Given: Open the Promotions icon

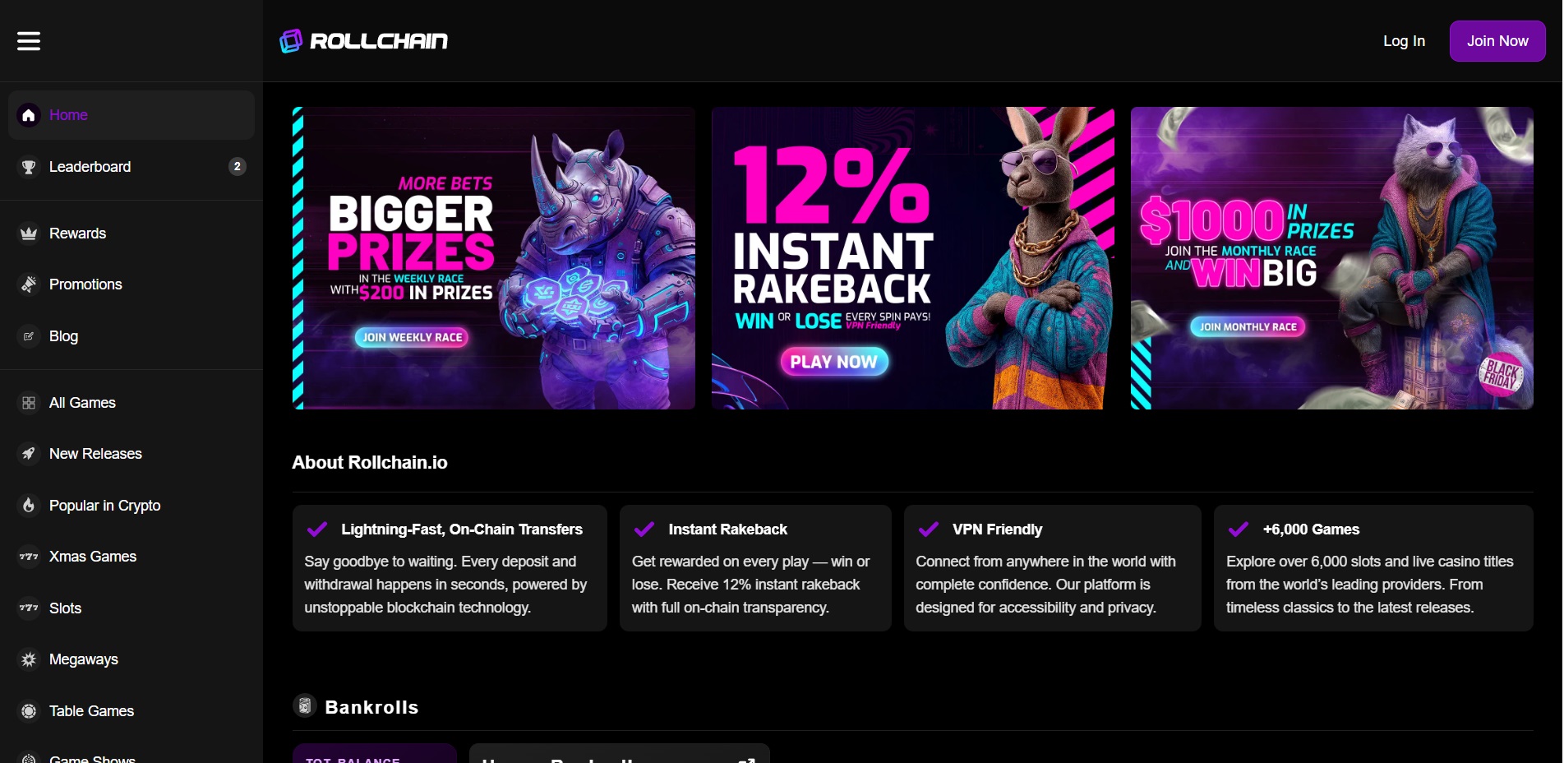Looking at the screenshot, I should coord(29,284).
